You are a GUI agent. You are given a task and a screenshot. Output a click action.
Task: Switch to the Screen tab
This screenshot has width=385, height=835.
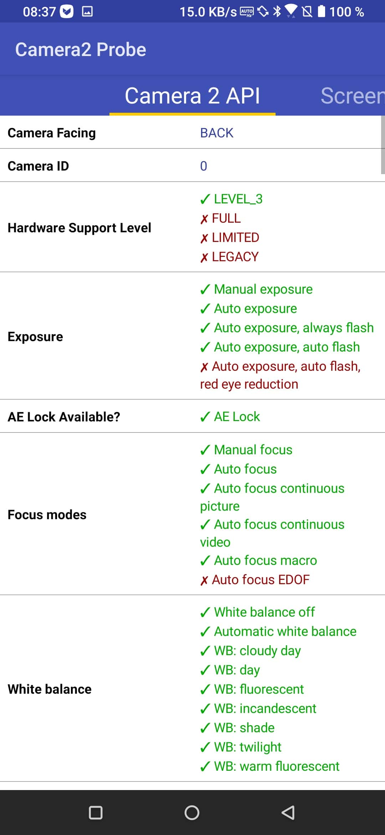pyautogui.click(x=352, y=96)
